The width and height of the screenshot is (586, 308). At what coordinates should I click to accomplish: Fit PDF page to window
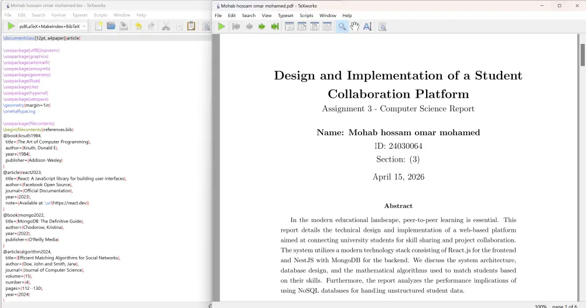pyautogui.click(x=315, y=26)
